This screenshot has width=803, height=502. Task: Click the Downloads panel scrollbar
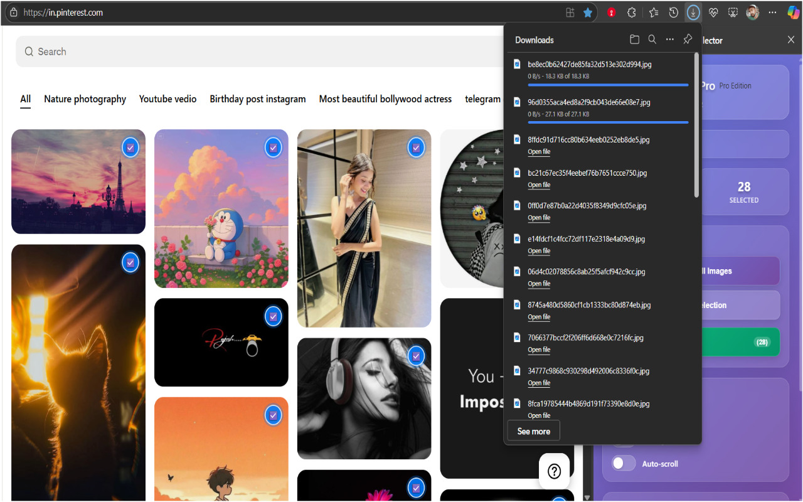(696, 125)
